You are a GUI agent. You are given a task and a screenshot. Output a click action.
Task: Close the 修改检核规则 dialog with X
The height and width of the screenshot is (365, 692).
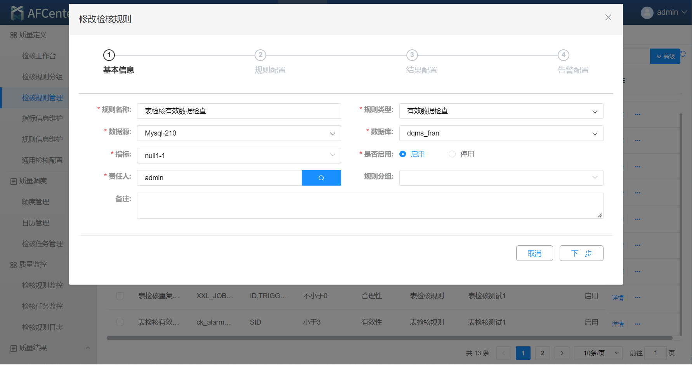tap(608, 17)
